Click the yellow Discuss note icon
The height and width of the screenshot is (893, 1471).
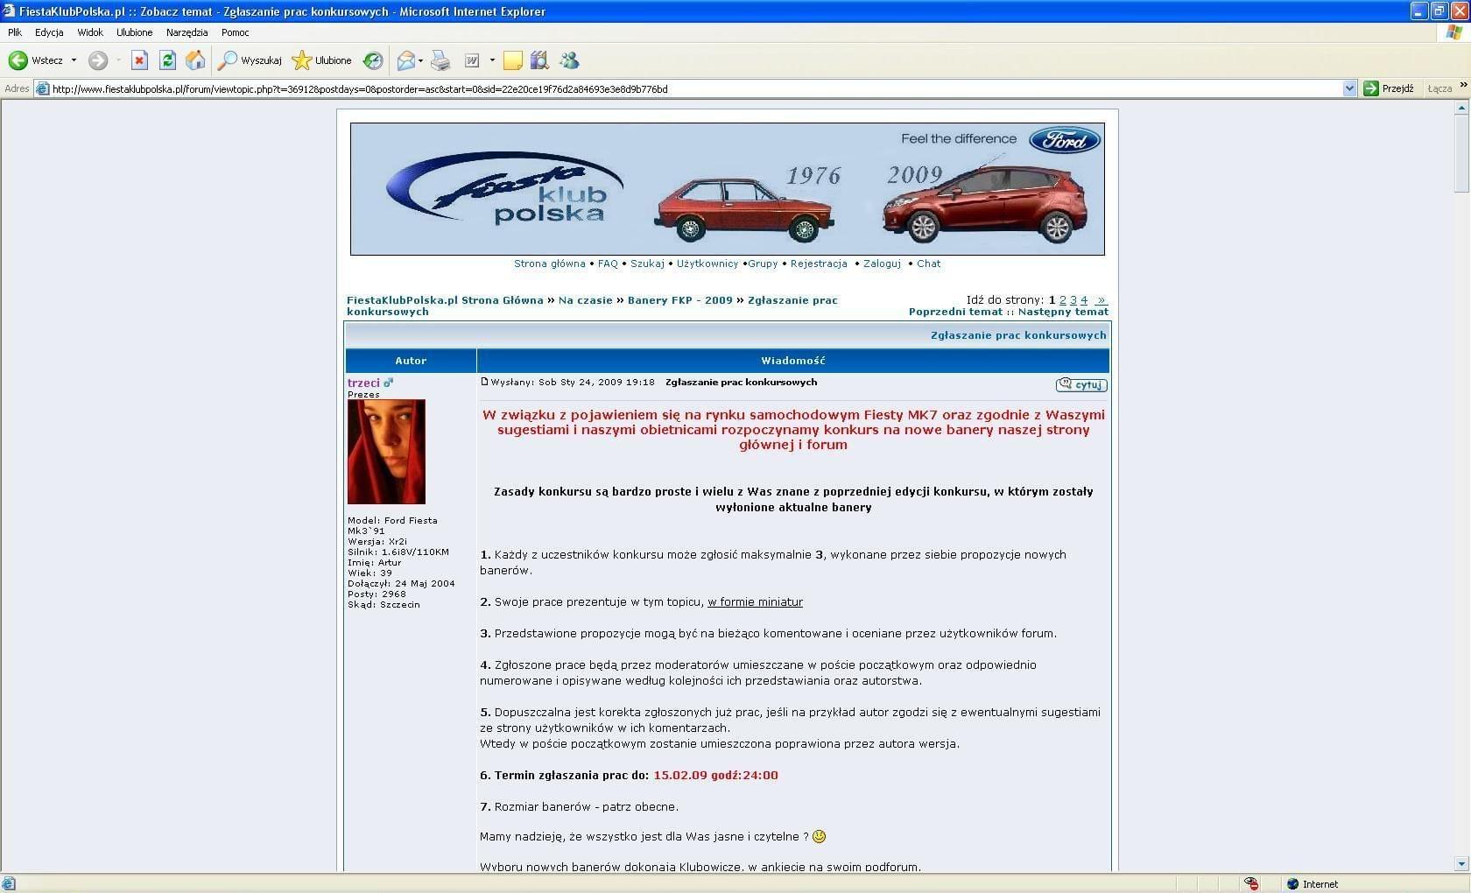[x=513, y=60]
